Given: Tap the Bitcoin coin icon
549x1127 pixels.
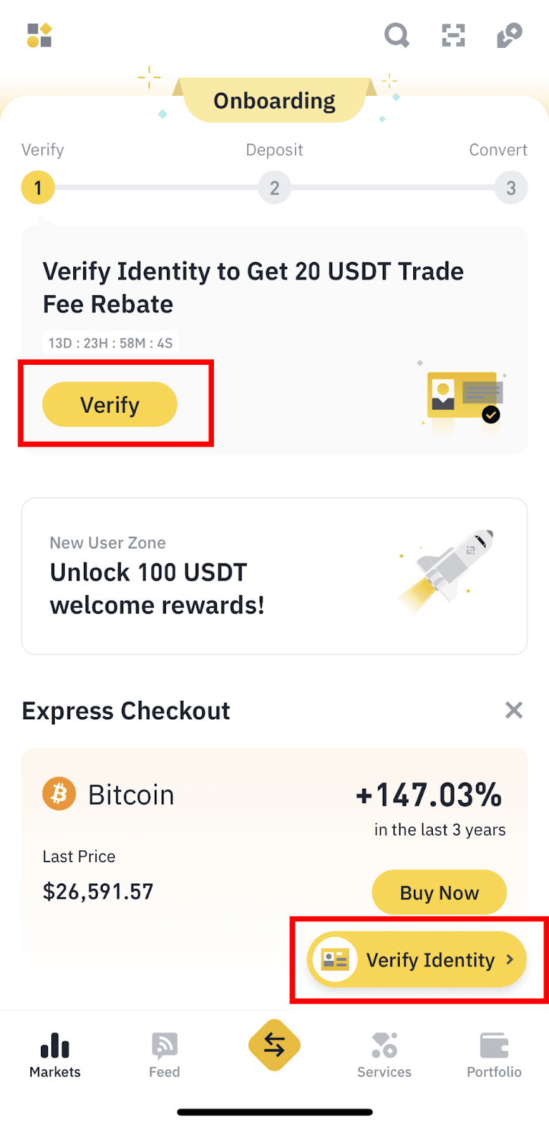Looking at the screenshot, I should 59,794.
